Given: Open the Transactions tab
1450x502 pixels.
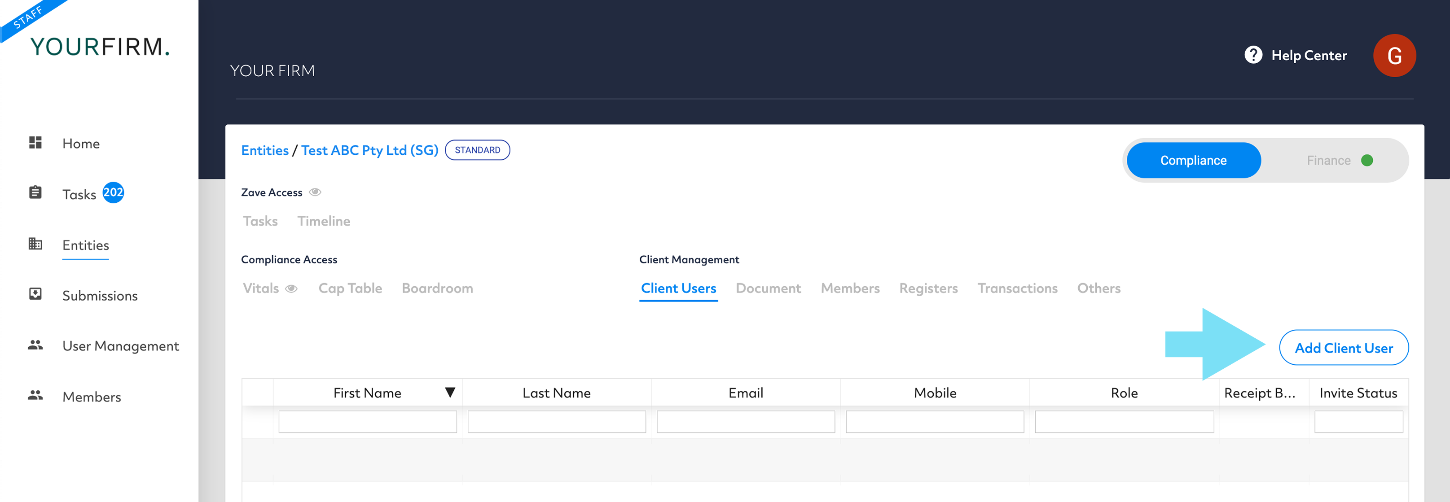Looking at the screenshot, I should click(1017, 288).
